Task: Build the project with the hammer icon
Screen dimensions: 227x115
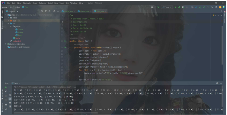Action: 158,7
